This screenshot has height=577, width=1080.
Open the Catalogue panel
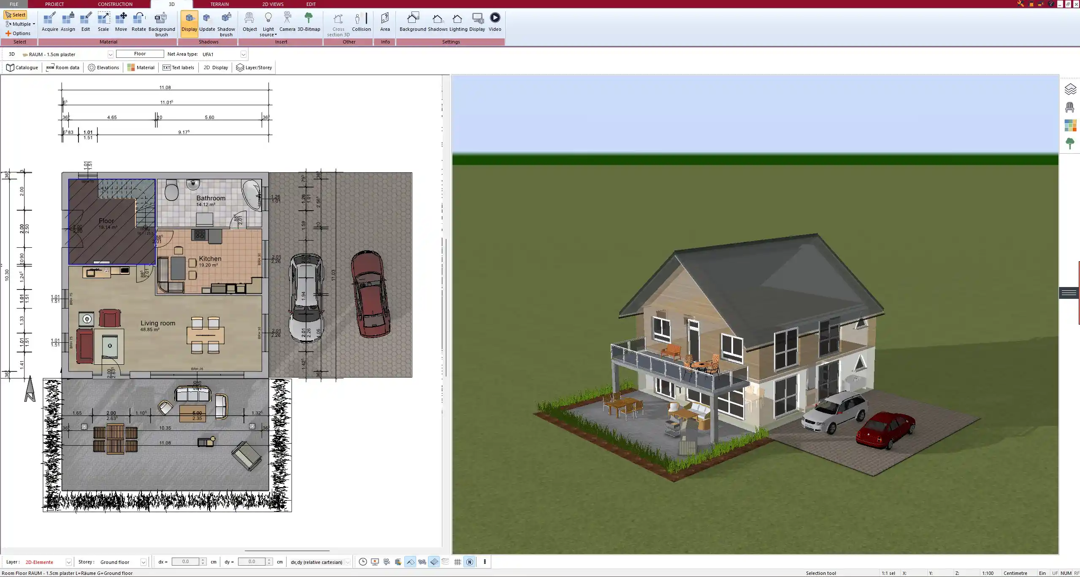tap(22, 68)
